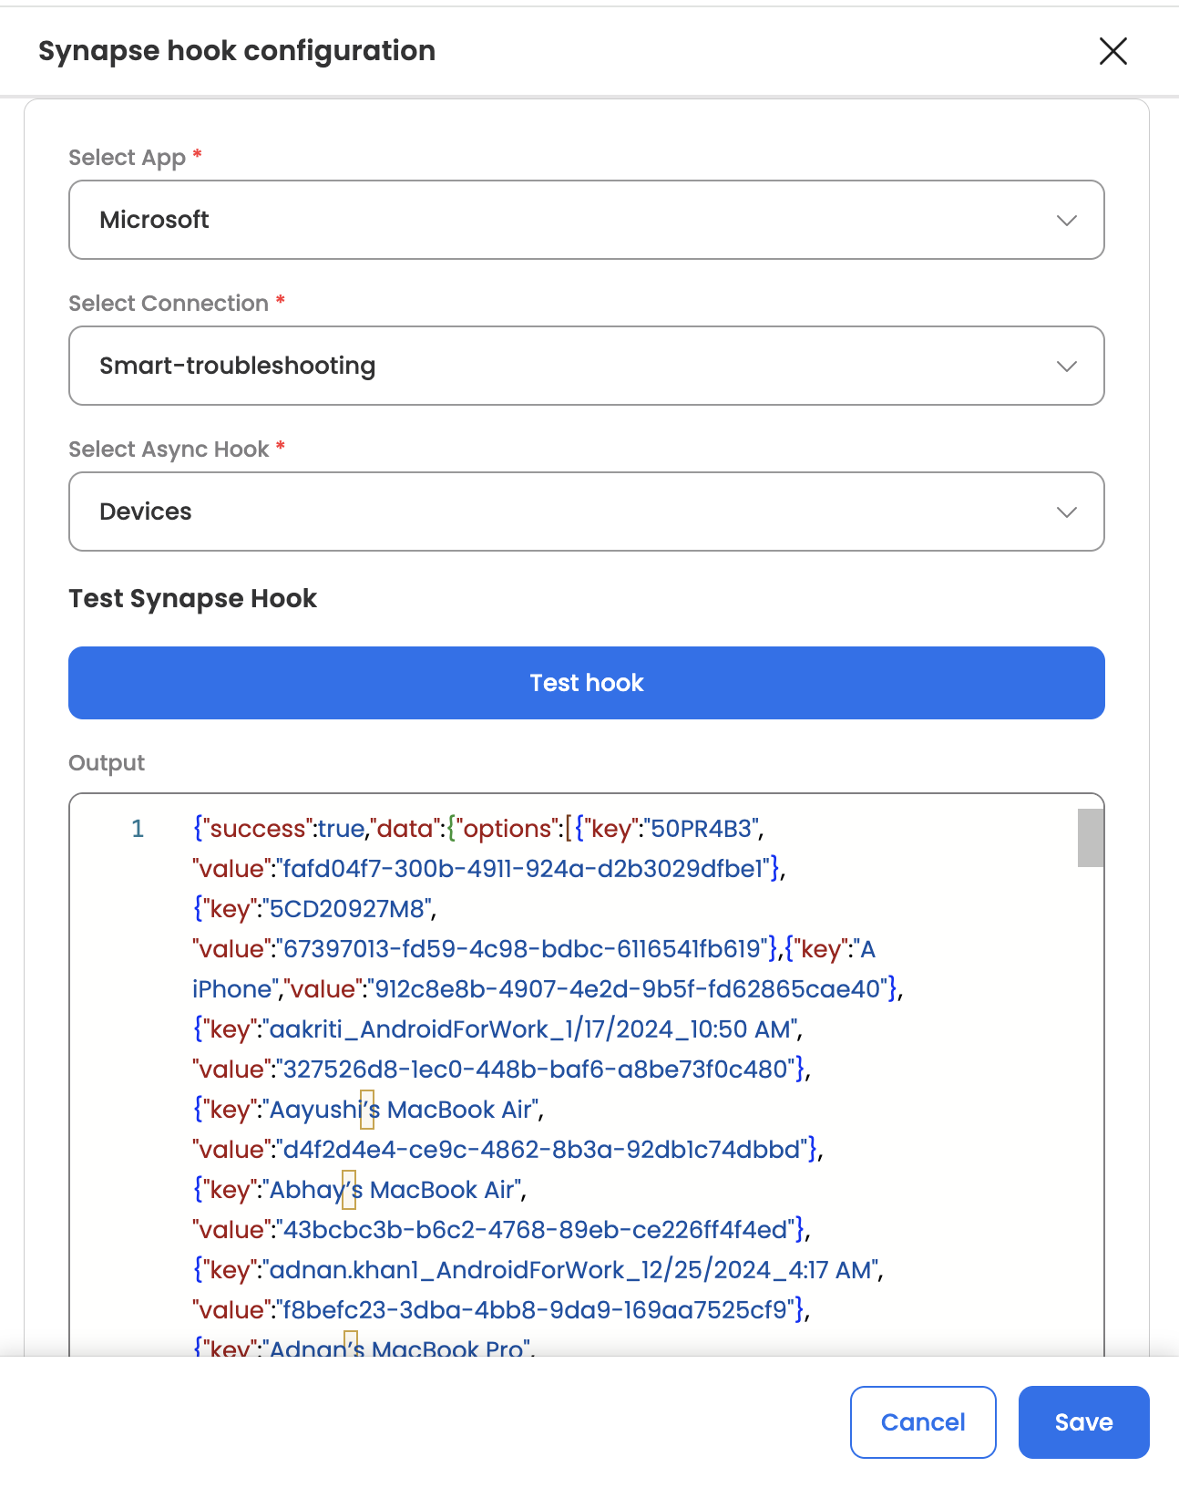Viewport: 1179px width, 1488px height.
Task: Click the Select Async Hook label
Action: [169, 449]
